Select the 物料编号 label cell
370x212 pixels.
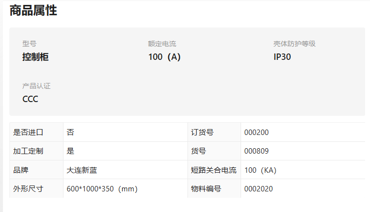(x=214, y=188)
